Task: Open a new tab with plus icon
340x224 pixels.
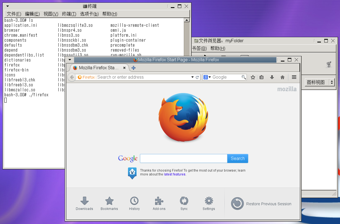Action: click(134, 68)
